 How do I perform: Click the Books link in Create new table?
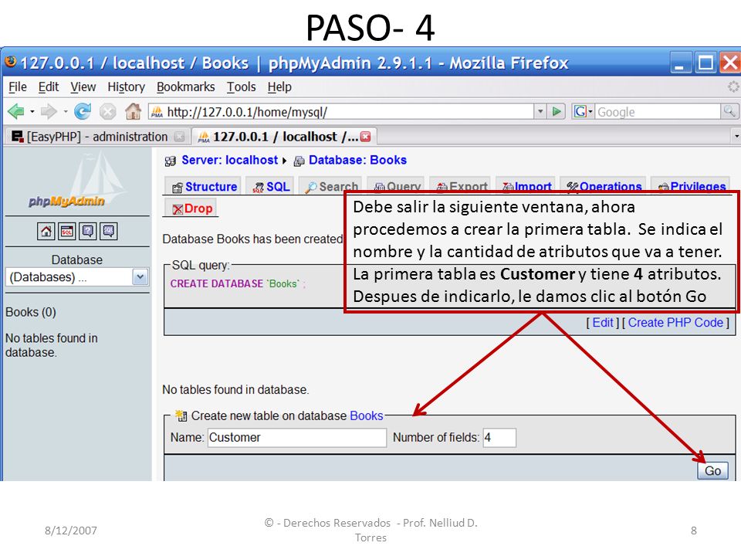tap(366, 415)
